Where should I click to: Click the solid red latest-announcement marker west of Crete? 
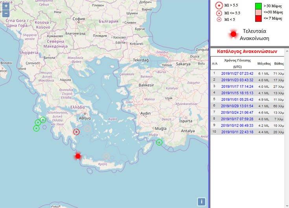click(x=78, y=156)
